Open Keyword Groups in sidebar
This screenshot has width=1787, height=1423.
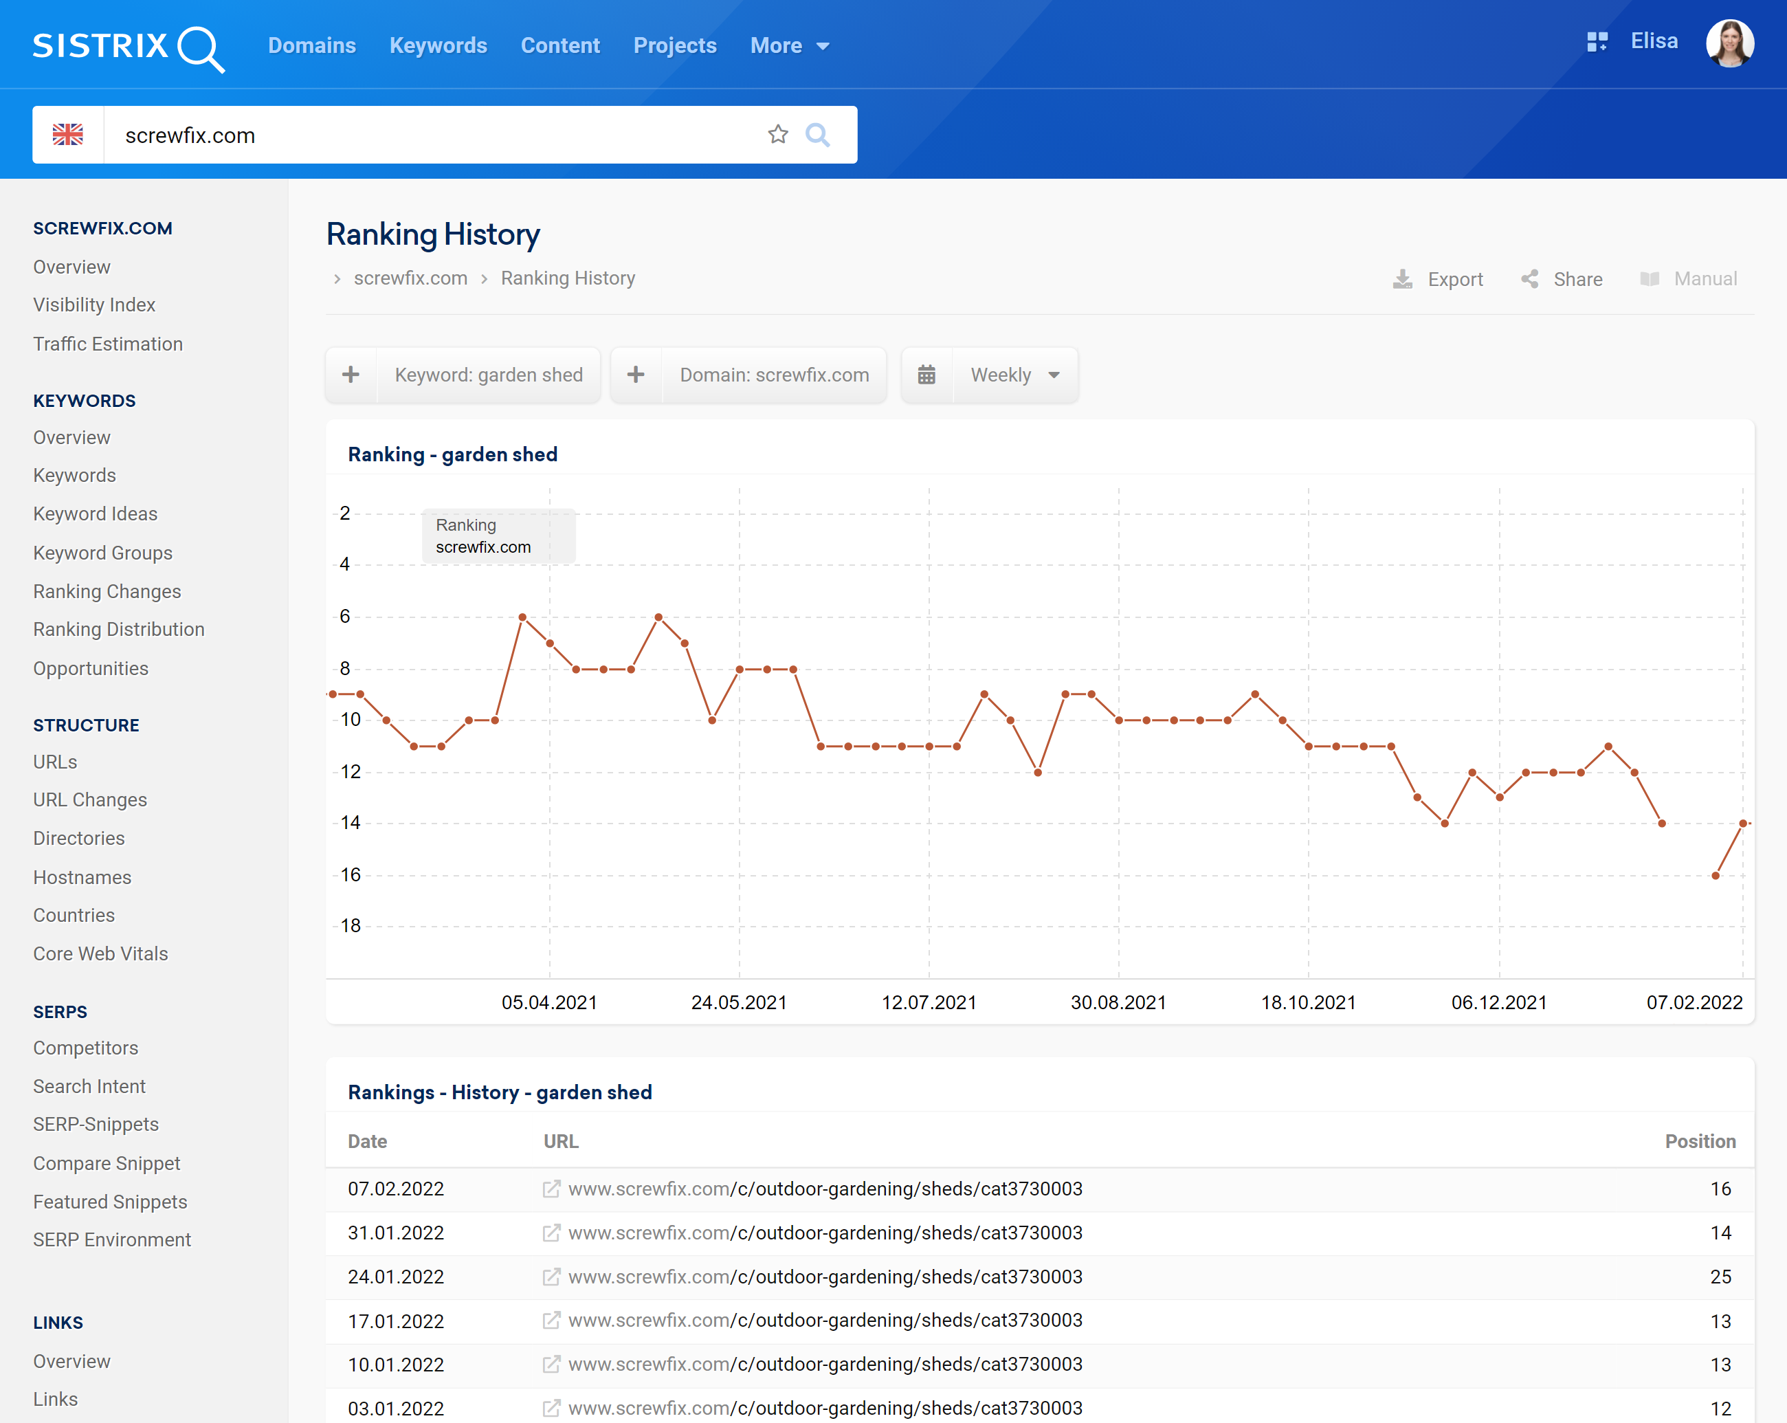click(103, 553)
